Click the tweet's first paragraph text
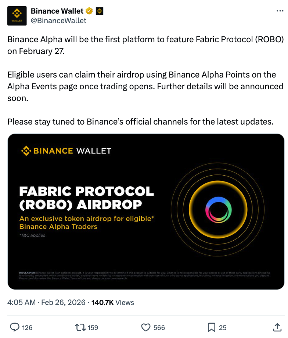288x338 pixels. tap(145, 45)
